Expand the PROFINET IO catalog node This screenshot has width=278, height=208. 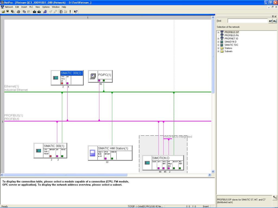click(x=219, y=39)
